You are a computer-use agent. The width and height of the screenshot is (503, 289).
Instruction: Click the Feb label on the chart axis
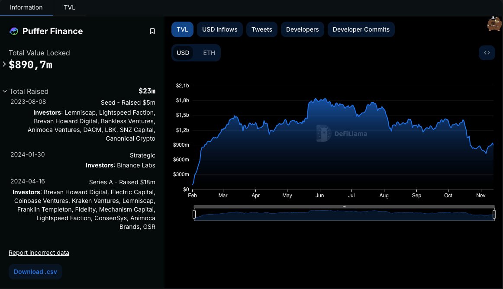pos(192,196)
